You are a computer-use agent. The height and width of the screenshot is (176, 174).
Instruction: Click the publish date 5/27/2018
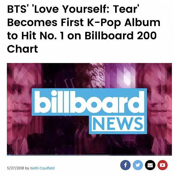coord(16,168)
